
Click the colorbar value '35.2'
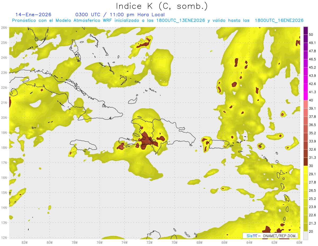tap(312, 133)
